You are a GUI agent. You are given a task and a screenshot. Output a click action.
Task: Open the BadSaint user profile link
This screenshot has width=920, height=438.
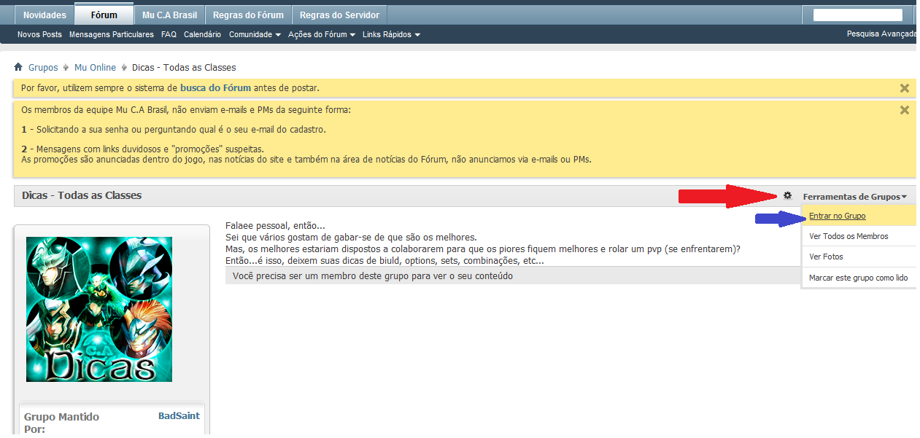tap(179, 415)
